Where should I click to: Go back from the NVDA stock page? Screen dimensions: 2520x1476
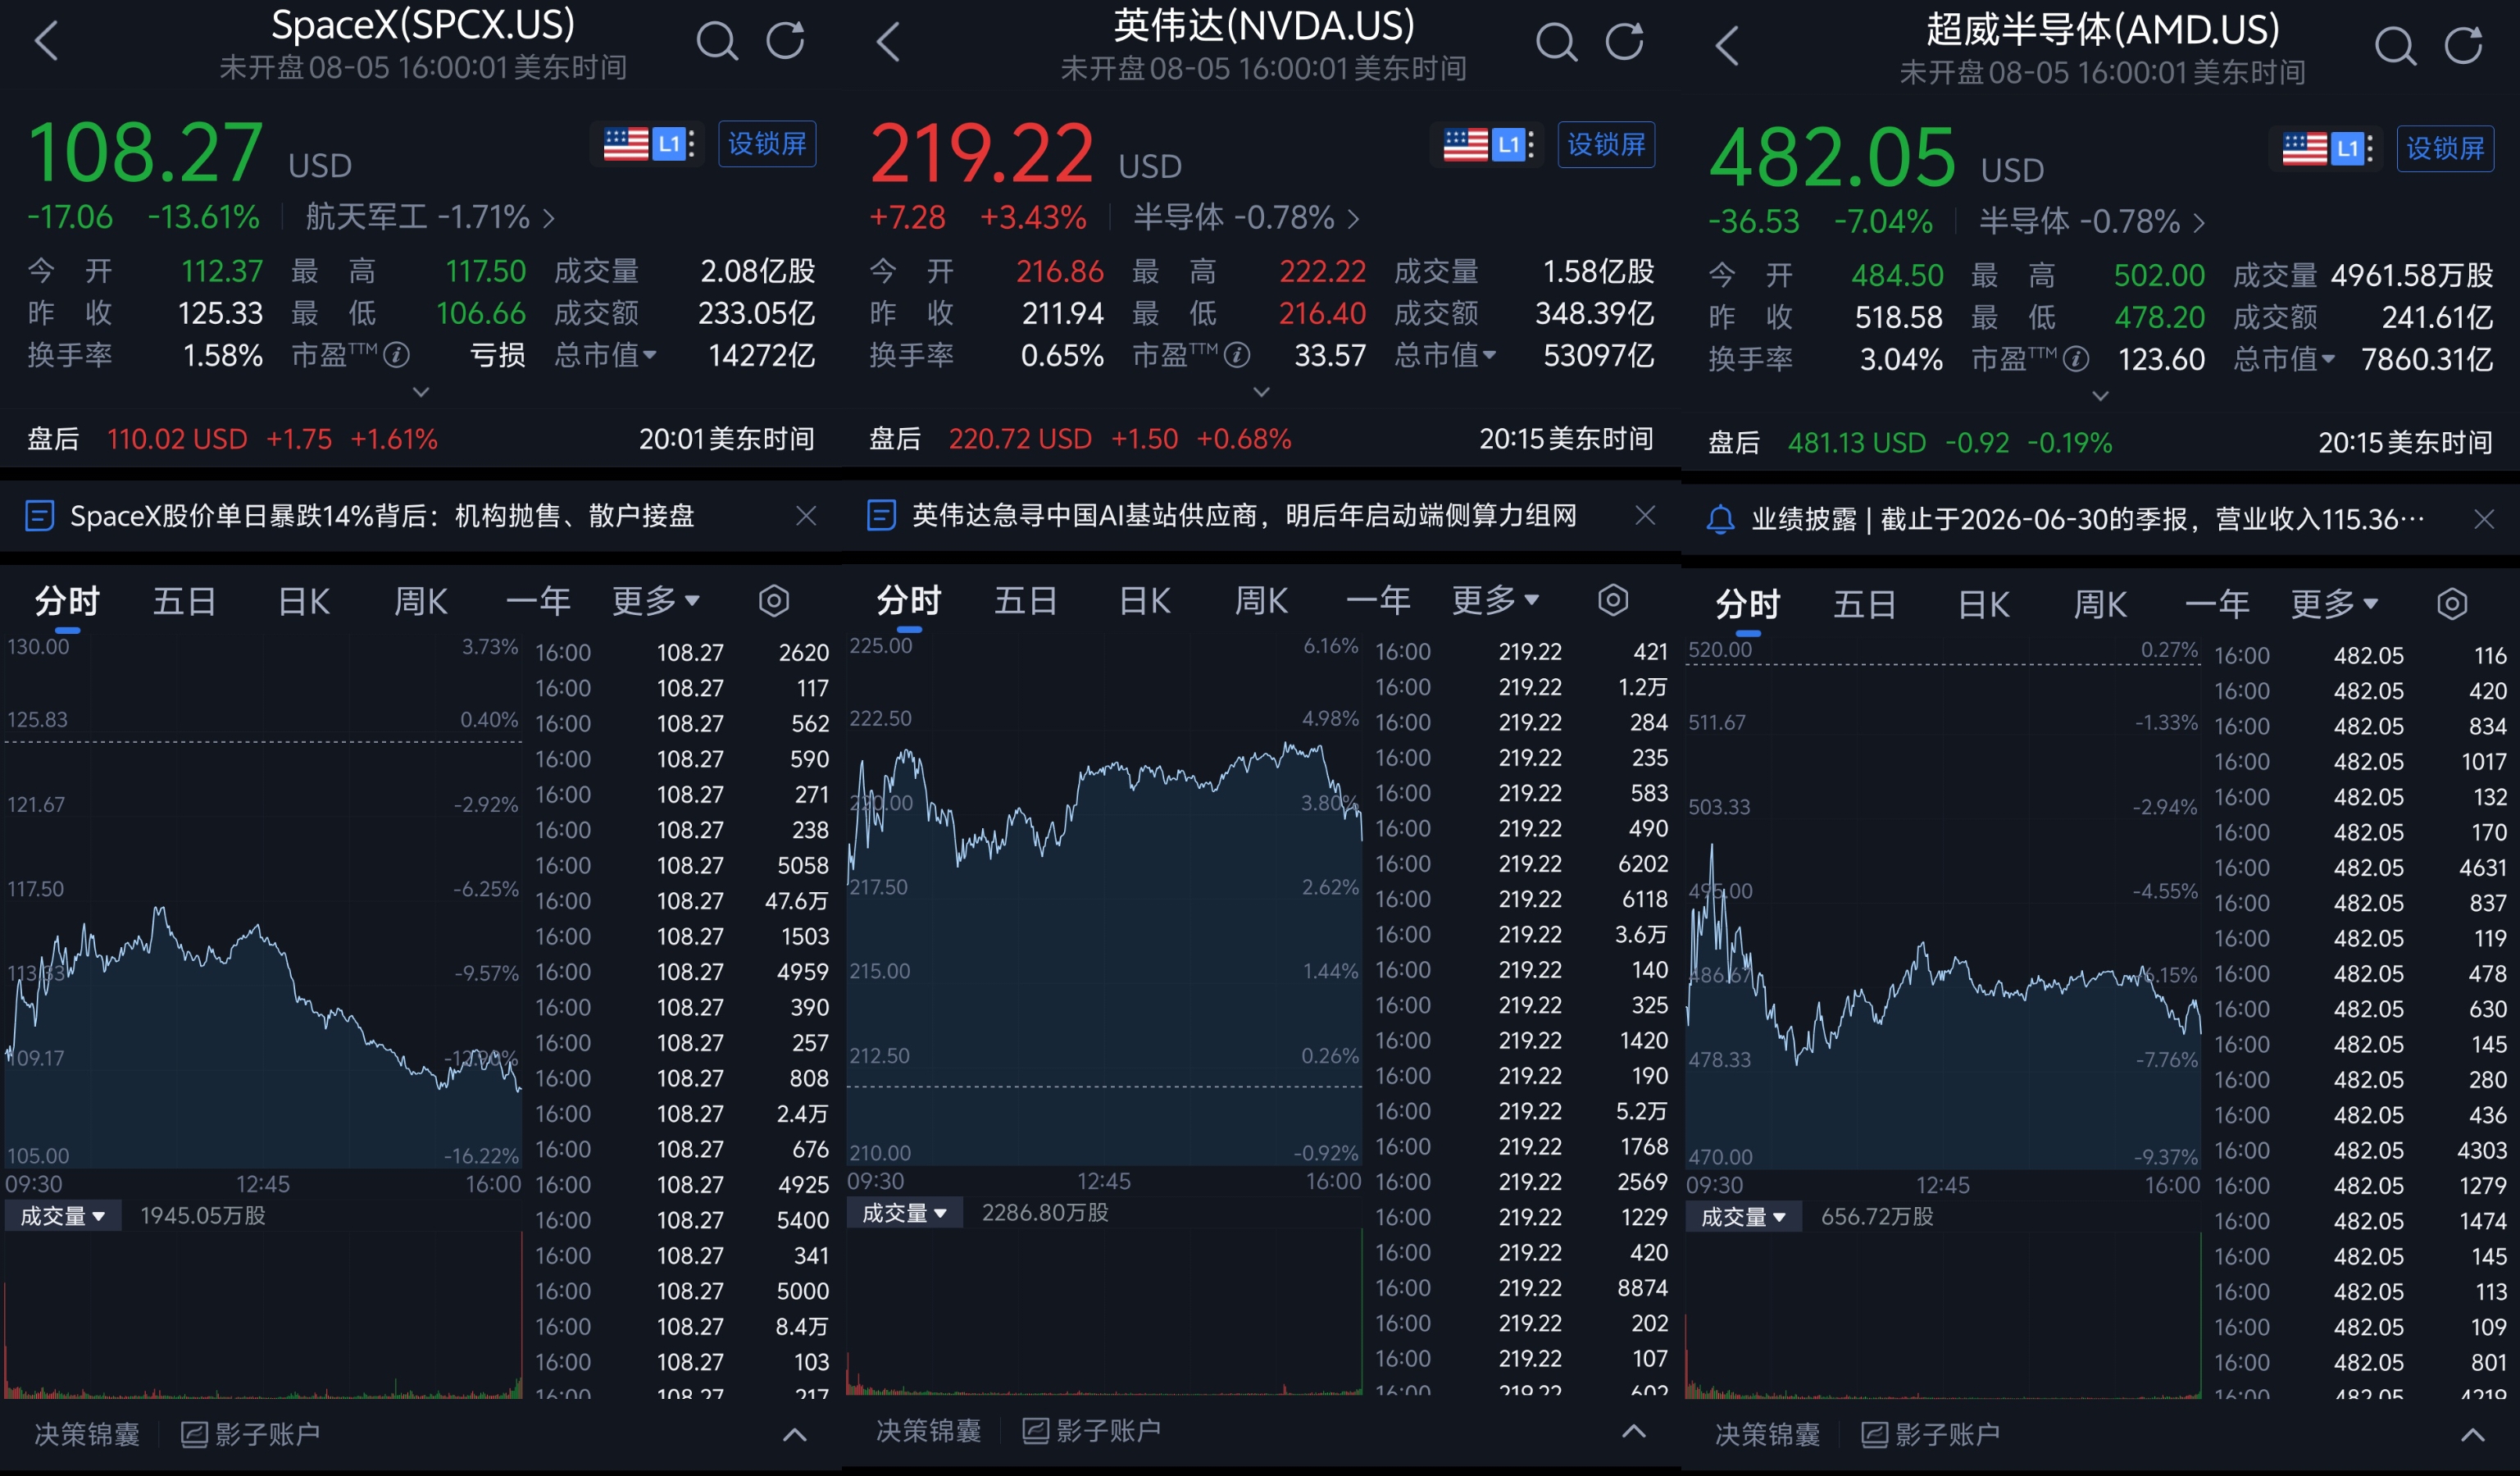(x=888, y=41)
